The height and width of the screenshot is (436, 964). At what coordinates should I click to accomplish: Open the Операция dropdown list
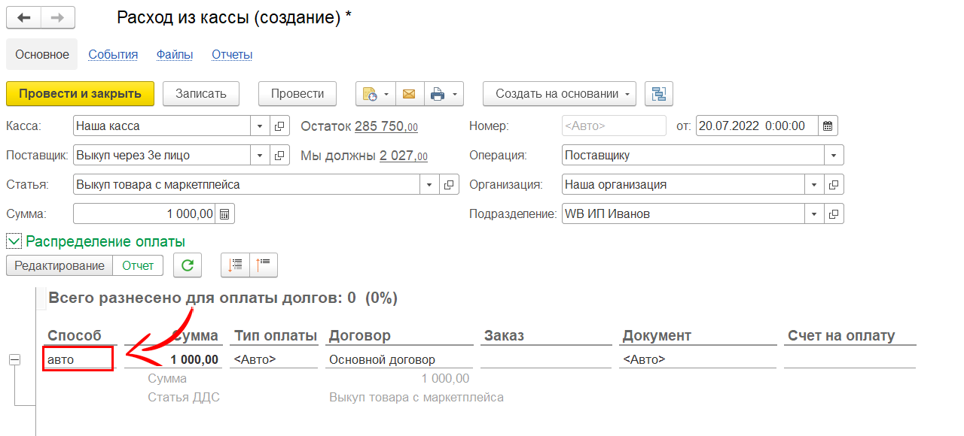click(834, 156)
